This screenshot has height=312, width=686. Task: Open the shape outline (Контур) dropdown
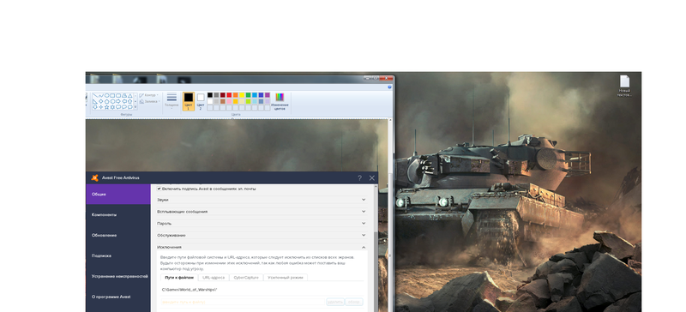click(149, 95)
